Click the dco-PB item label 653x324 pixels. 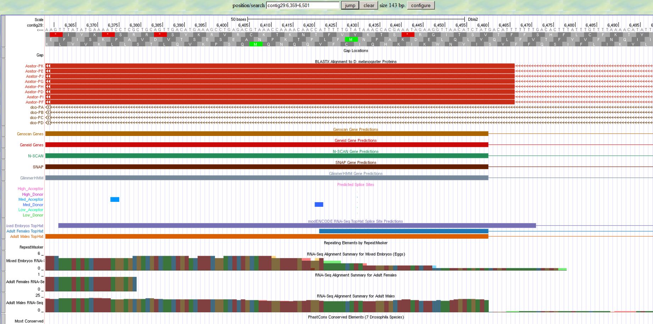[37, 113]
